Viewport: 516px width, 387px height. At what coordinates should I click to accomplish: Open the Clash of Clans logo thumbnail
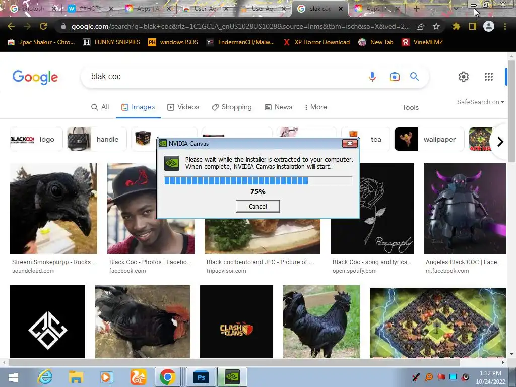click(236, 321)
